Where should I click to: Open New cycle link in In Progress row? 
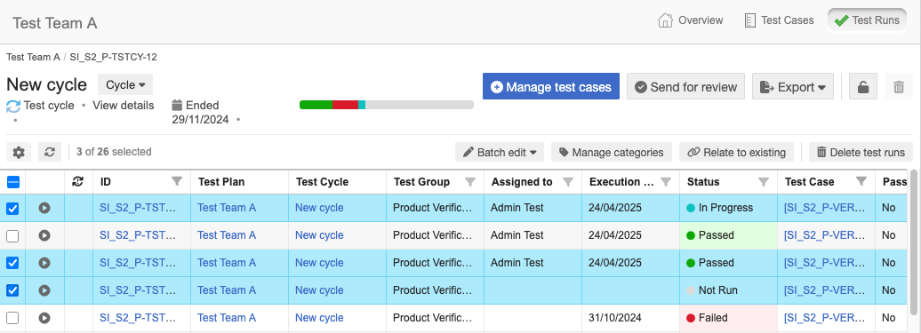click(319, 208)
